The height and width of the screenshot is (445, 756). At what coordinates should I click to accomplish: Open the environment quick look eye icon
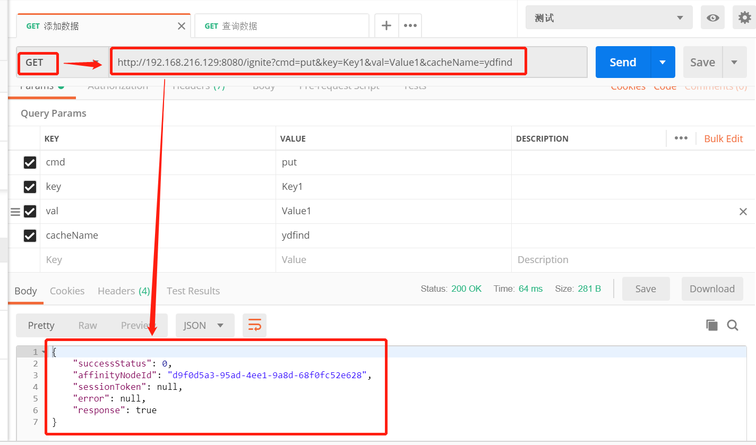coord(712,16)
